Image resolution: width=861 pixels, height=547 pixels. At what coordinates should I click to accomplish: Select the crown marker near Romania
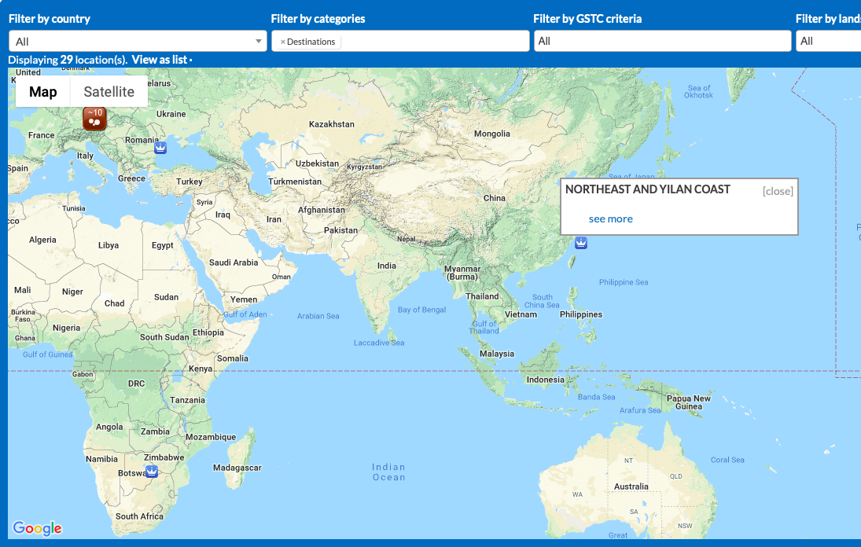pyautogui.click(x=160, y=148)
